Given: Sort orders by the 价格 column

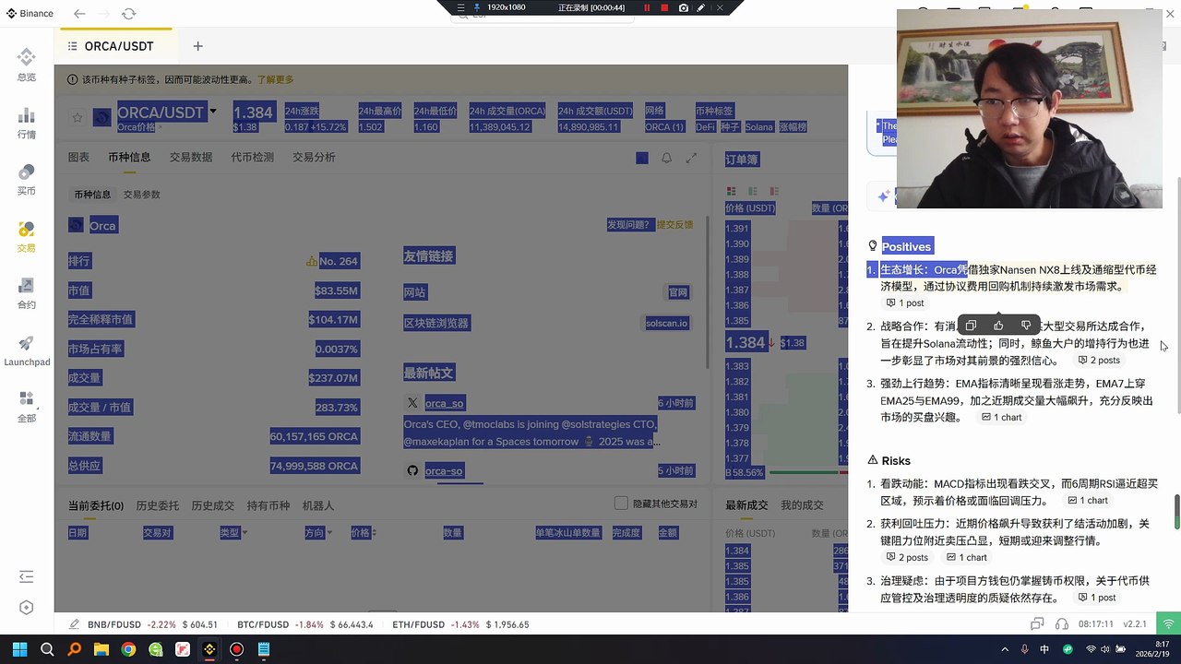Looking at the screenshot, I should pyautogui.click(x=364, y=533).
